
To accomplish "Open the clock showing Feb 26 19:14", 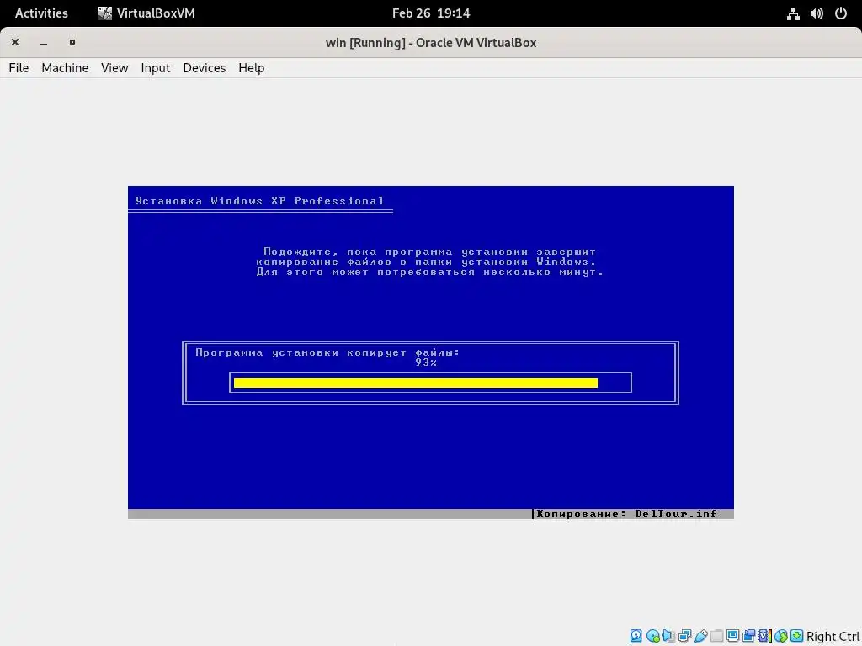I will pos(431,13).
